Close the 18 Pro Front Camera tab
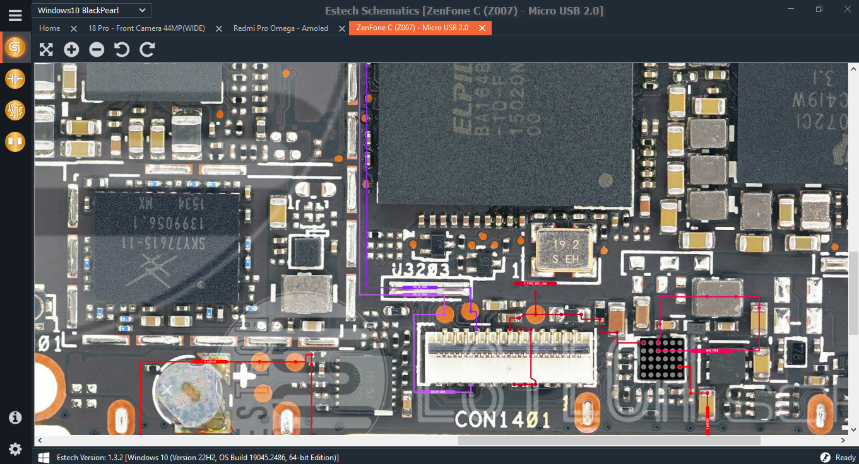The height and width of the screenshot is (464, 859). (219, 28)
